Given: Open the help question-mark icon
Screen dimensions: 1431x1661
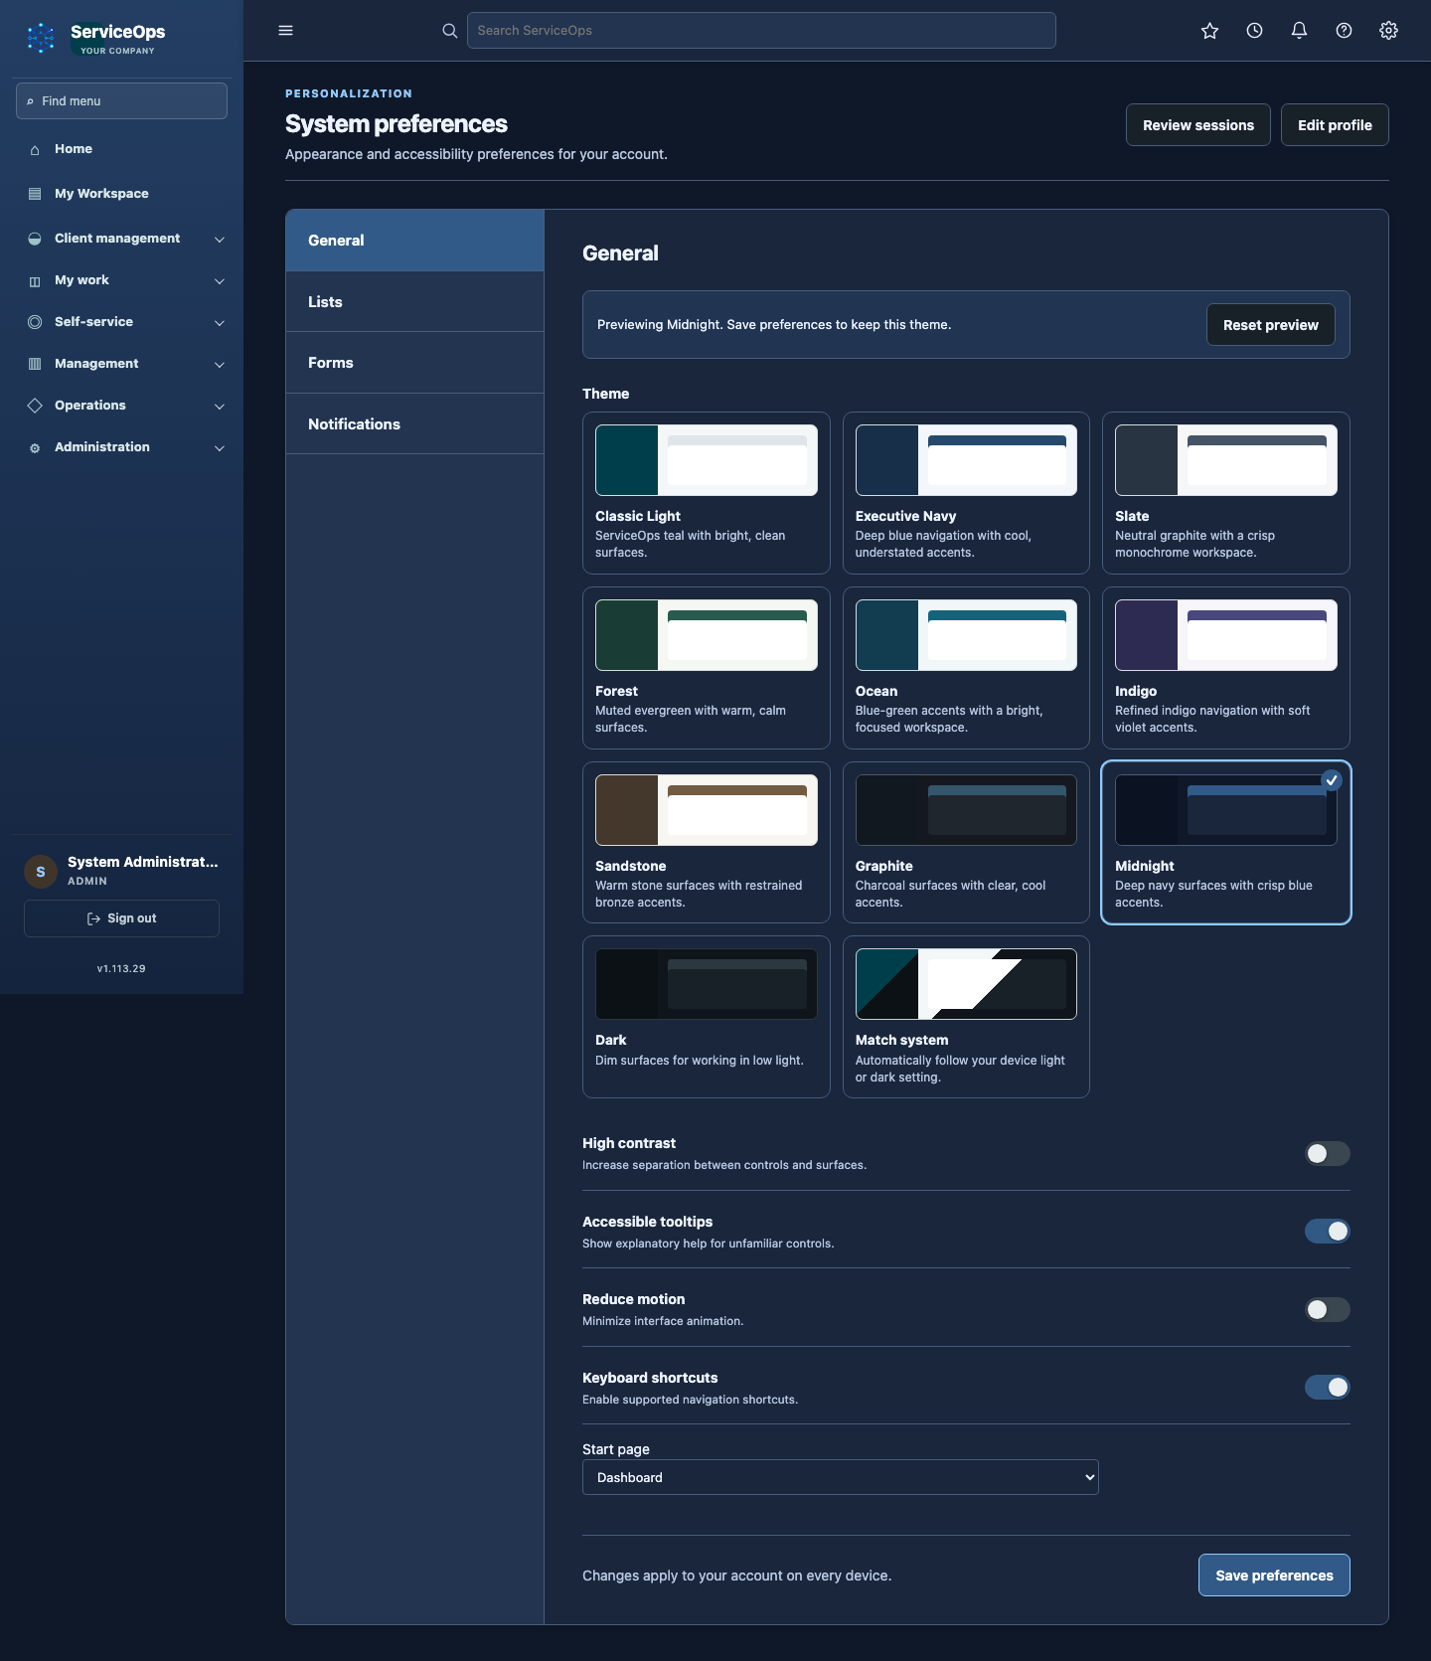Looking at the screenshot, I should click(1344, 31).
